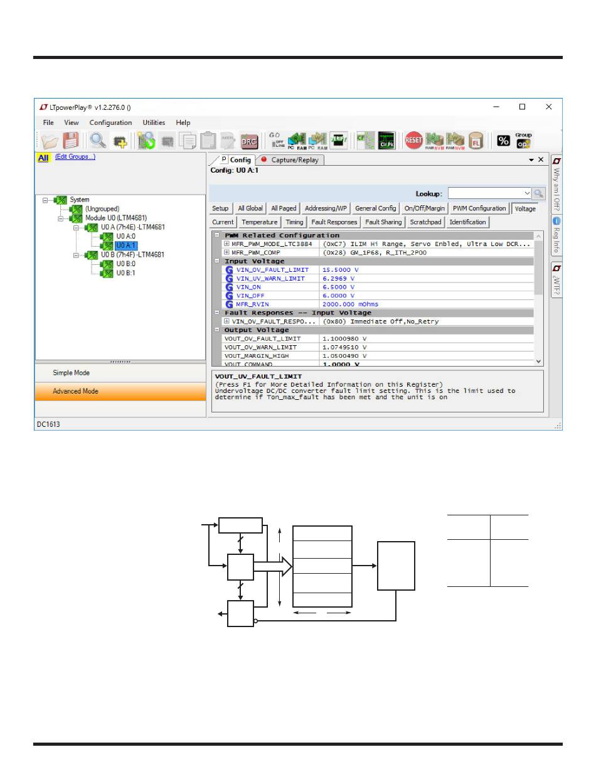Click the parameter grid scroll down arrow
This screenshot has height=779, width=596.
(x=538, y=361)
